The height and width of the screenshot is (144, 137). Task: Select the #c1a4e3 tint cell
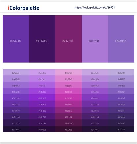click(x=16, y=72)
